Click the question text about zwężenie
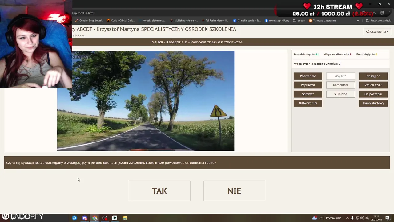 click(x=111, y=162)
